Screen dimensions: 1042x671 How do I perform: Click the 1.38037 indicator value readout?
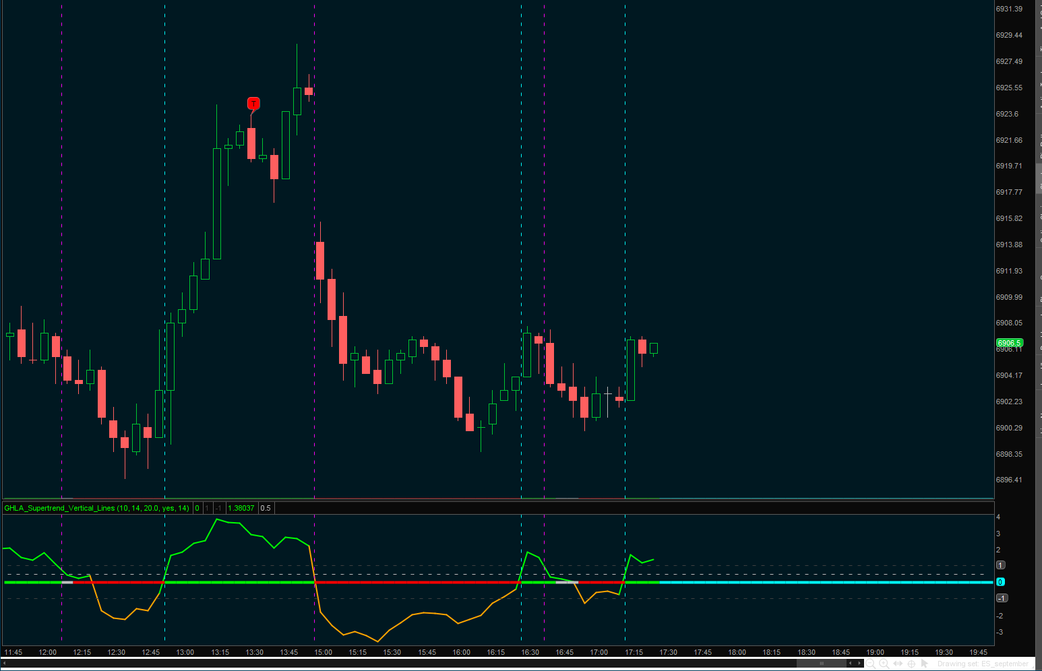pos(241,508)
